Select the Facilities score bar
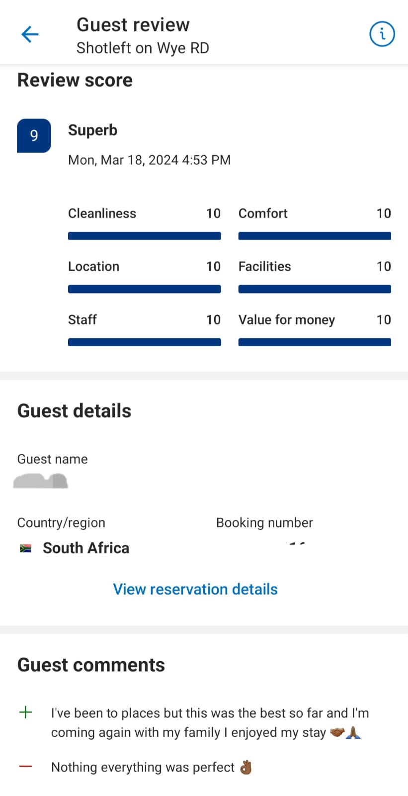The image size is (408, 796). (x=315, y=290)
